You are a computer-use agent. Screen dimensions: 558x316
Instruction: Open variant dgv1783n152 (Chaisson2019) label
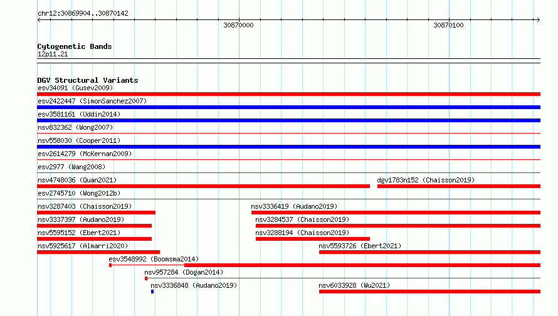(x=426, y=180)
